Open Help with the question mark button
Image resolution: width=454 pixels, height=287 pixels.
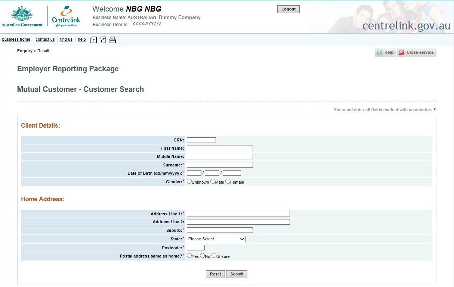coord(385,53)
